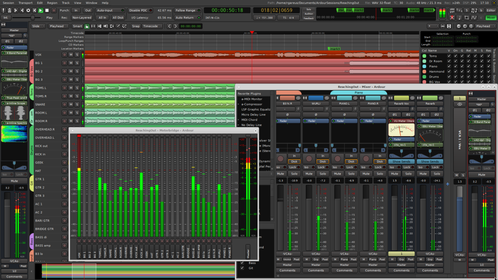This screenshot has height=280, width=498.
Task: Select the Cut tool scissors icon
Action: [x=99, y=26]
